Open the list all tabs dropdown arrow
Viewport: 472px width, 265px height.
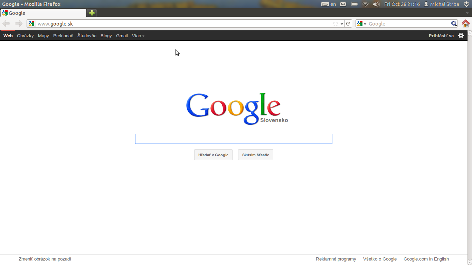[467, 13]
